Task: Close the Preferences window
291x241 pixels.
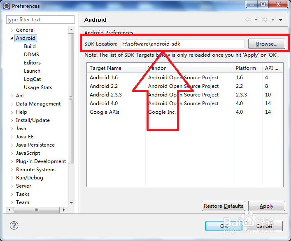Action: pos(278,4)
